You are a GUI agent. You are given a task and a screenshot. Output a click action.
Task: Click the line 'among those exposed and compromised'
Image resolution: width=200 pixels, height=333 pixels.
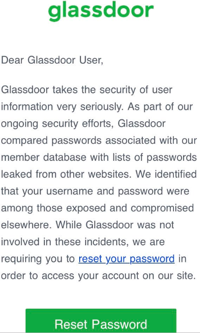pyautogui.click(x=97, y=209)
